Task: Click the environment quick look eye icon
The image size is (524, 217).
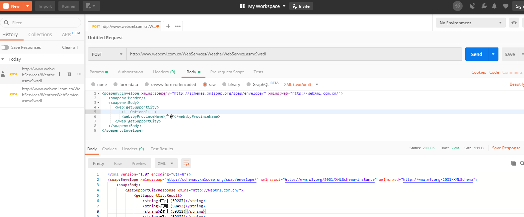Action: click(514, 23)
